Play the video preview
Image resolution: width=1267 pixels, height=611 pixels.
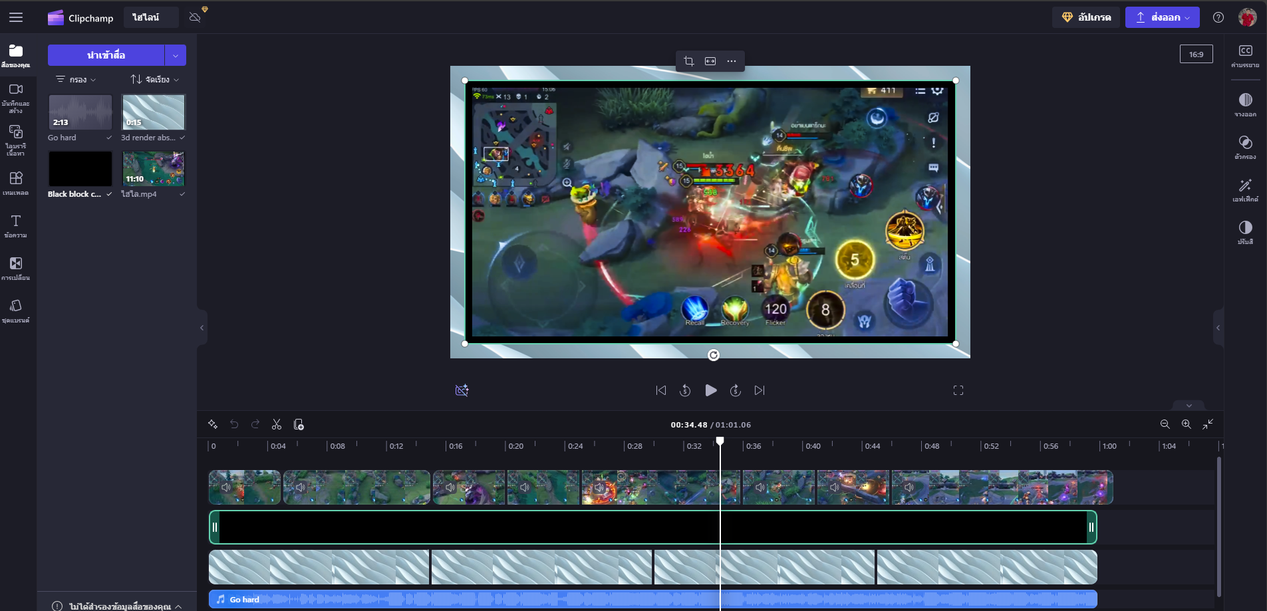click(x=710, y=390)
